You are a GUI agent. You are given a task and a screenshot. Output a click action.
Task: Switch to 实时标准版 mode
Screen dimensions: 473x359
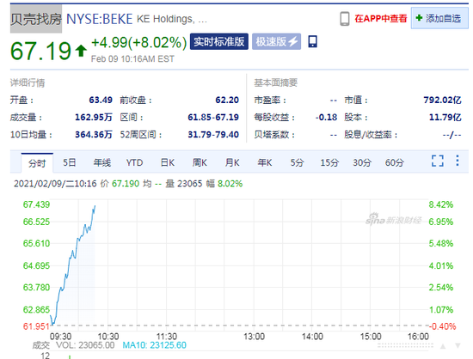(219, 41)
